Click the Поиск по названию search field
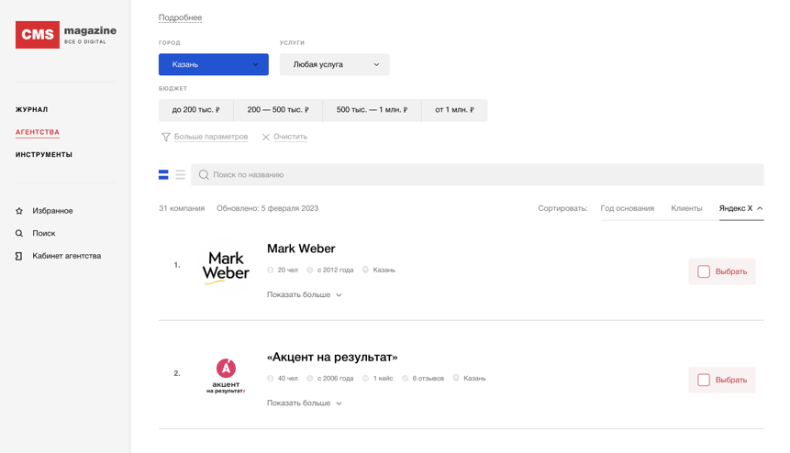Screen dimensions: 790x453 [x=477, y=174]
